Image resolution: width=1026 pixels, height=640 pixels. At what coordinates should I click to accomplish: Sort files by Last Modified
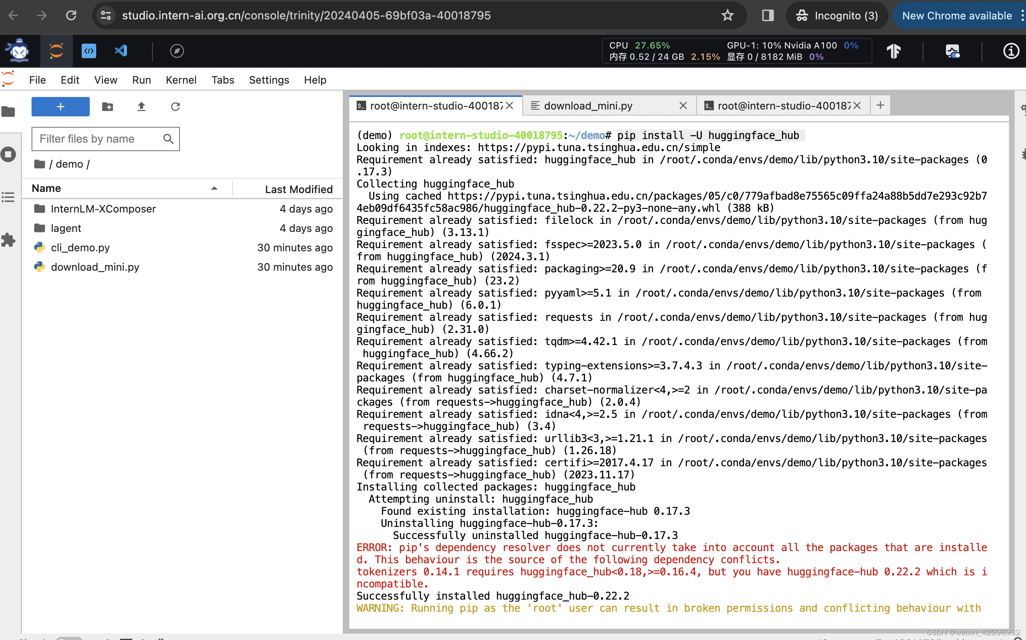(x=298, y=189)
